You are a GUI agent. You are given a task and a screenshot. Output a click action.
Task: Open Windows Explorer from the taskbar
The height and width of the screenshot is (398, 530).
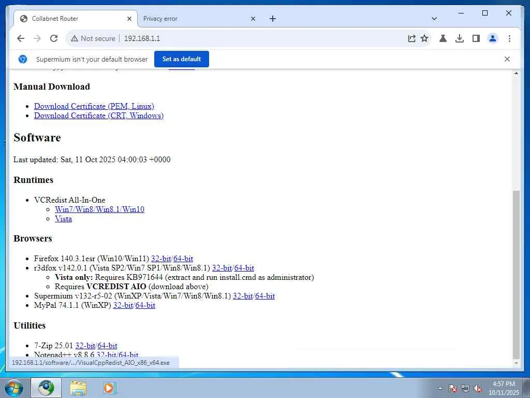coord(78,388)
